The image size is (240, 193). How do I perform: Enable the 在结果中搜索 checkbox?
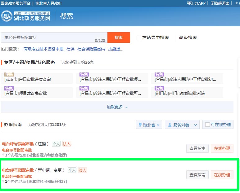point(139,38)
